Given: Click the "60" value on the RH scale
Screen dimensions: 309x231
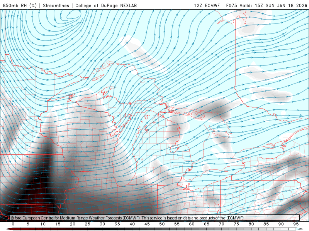Looking at the screenshot, I should 192,224.
